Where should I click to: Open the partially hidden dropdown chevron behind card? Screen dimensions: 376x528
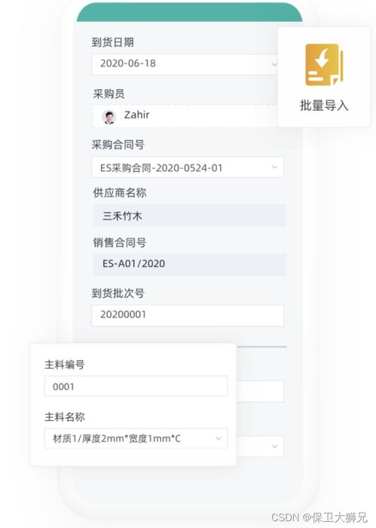[274, 447]
